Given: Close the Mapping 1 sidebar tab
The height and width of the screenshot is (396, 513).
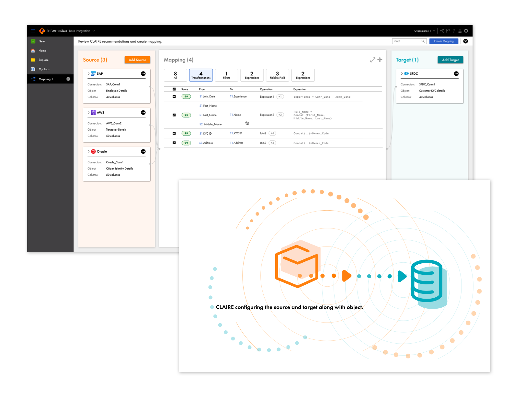Looking at the screenshot, I should tap(68, 79).
